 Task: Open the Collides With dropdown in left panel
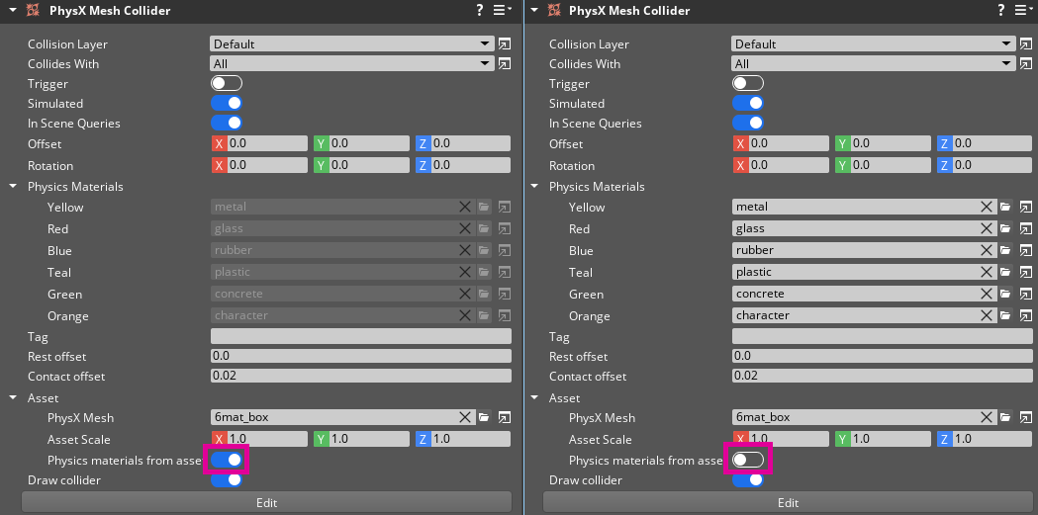tap(351, 63)
